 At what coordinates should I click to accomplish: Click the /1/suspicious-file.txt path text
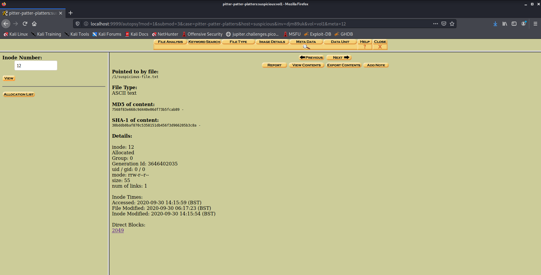[x=135, y=77]
